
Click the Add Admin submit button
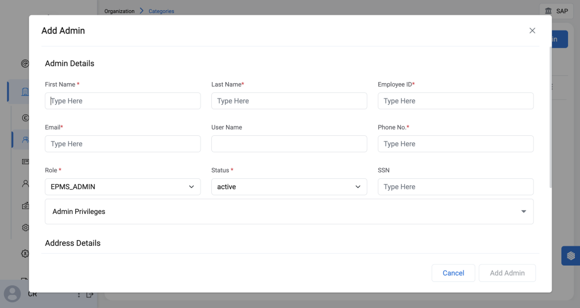pyautogui.click(x=507, y=273)
